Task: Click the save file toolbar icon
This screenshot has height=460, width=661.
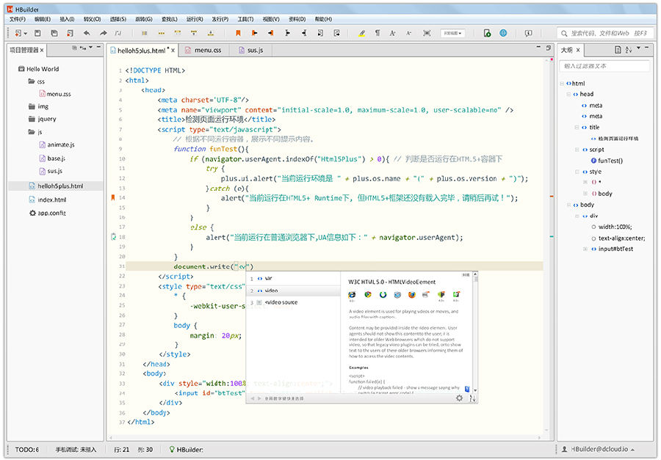Action: (37, 33)
